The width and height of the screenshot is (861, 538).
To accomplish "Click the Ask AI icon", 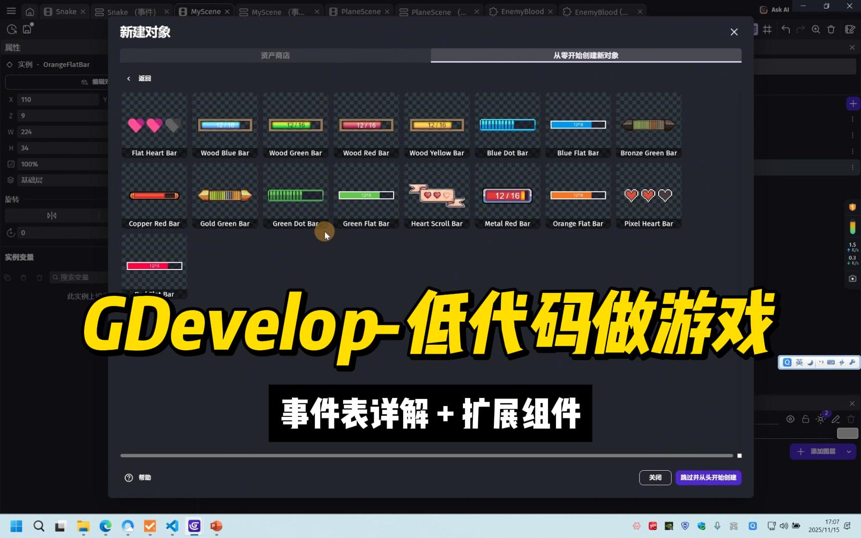I will tap(763, 9).
